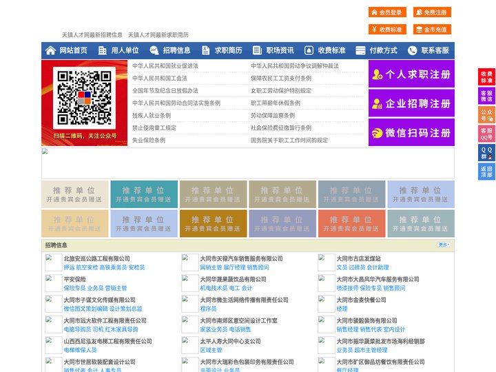Click the logo placeholder for 大同市古店发煤站
496x372 pixels.
pos(326,262)
